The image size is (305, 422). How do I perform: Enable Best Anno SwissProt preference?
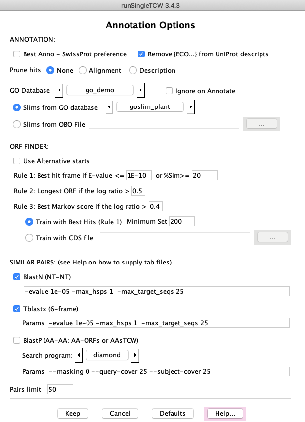tap(17, 54)
